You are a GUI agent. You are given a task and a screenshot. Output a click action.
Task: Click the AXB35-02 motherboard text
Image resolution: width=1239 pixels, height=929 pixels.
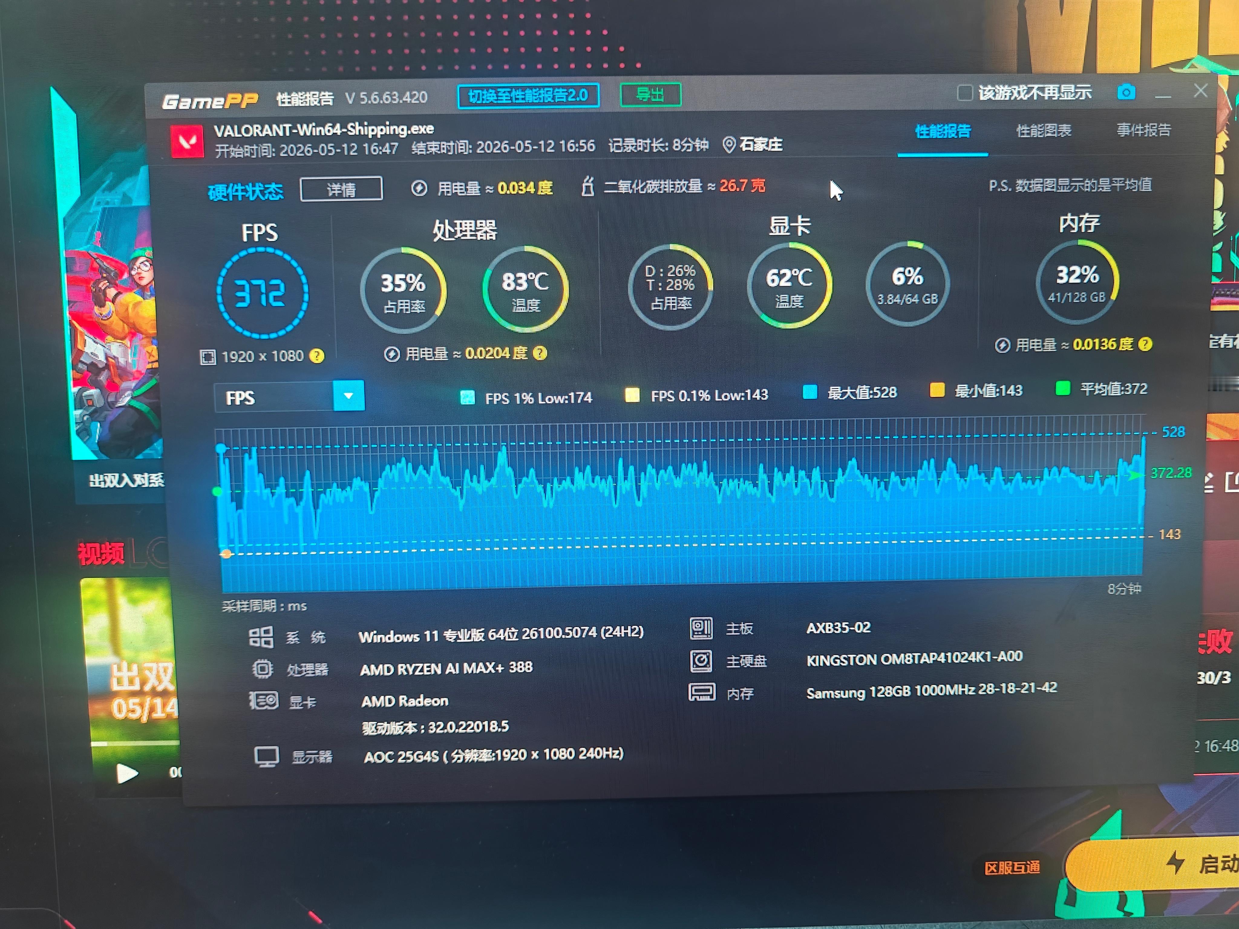point(839,628)
